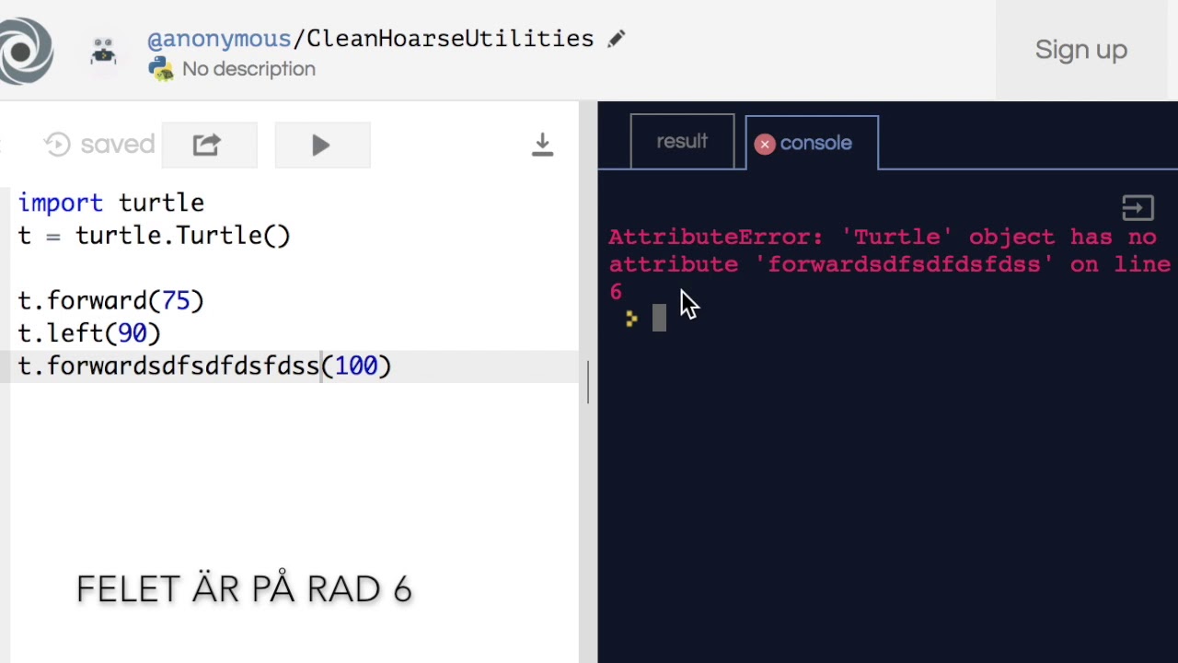Viewport: 1178px width, 663px height.
Task: Click the line "t = turtle.Turtle()"
Action: (x=155, y=236)
